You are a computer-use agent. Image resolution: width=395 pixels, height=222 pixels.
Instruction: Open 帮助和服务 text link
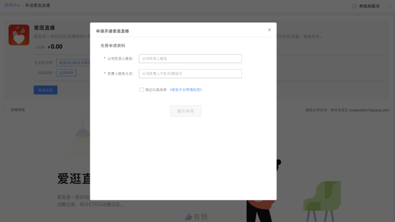coord(370,6)
